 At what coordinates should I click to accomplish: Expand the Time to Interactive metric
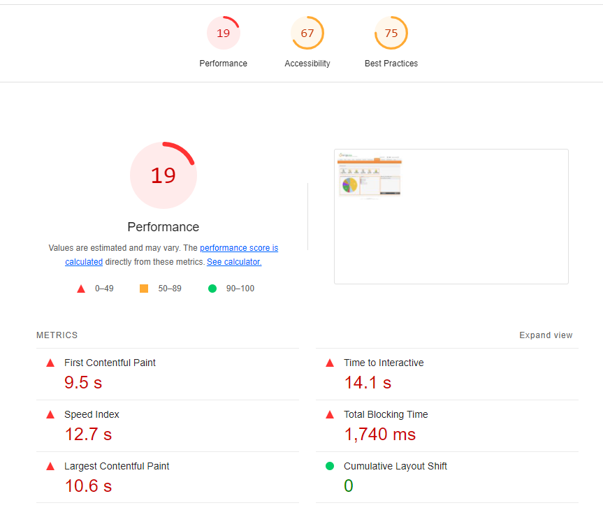click(x=384, y=363)
